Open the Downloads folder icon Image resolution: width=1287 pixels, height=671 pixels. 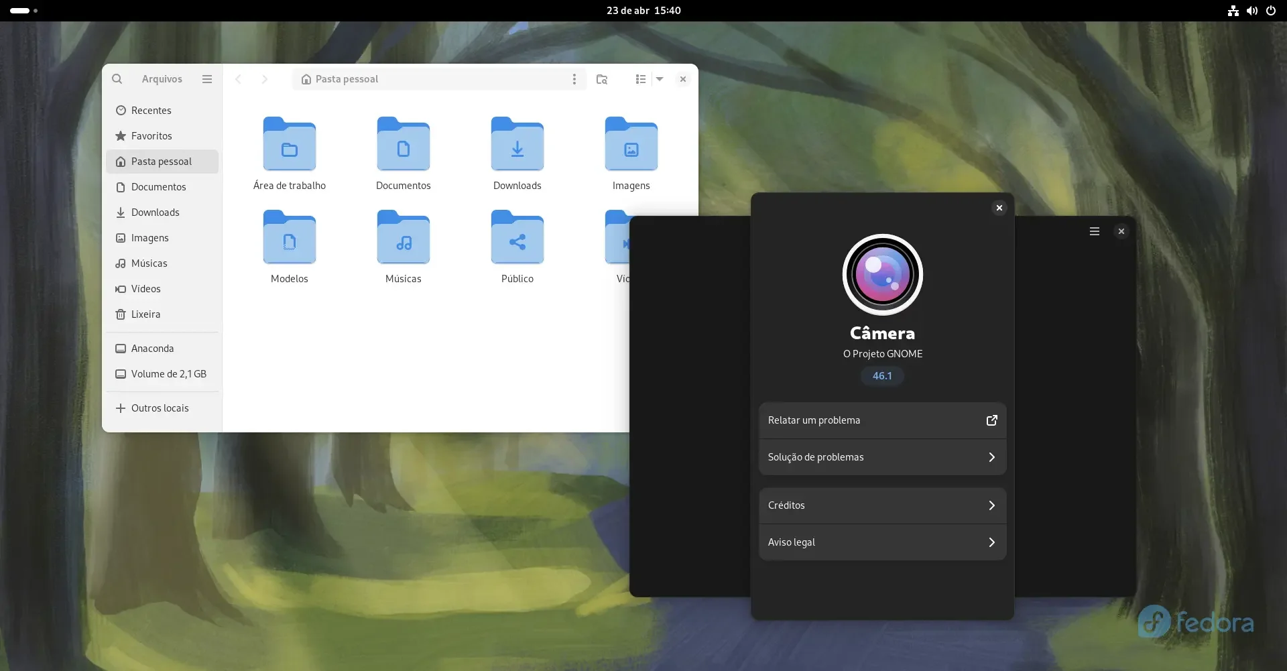pos(517,144)
